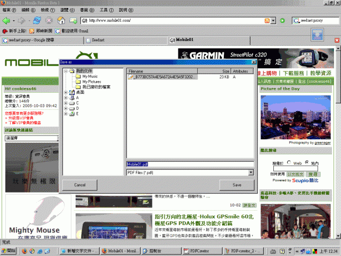Click the RSS feed icon in address bar
The image size is (341, 256).
[x=267, y=20]
